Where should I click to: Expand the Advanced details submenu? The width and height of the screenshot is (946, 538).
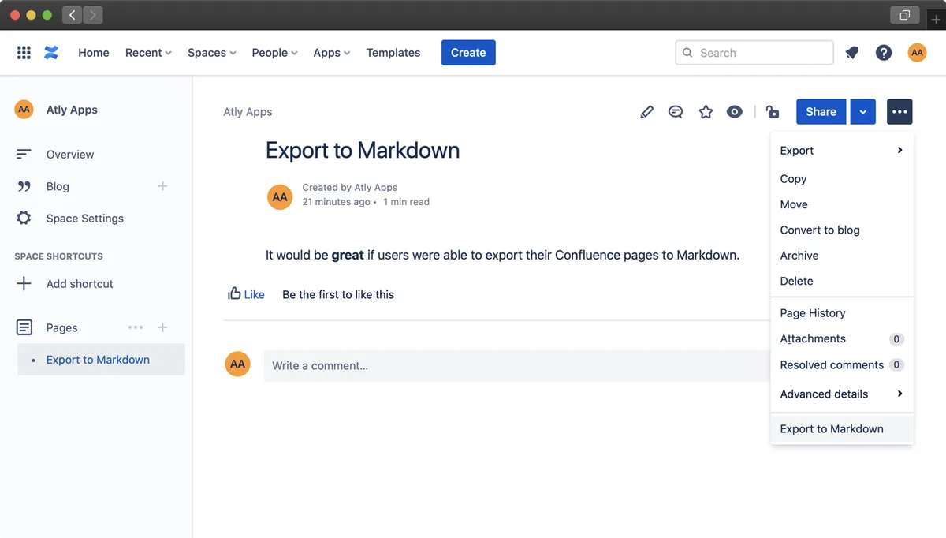tap(842, 394)
